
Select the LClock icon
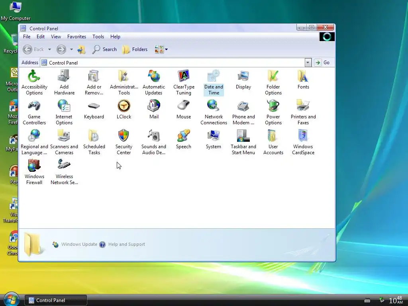pos(124,109)
